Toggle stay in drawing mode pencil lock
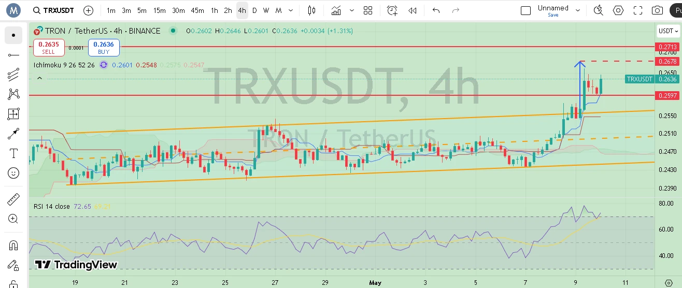 coord(13,265)
